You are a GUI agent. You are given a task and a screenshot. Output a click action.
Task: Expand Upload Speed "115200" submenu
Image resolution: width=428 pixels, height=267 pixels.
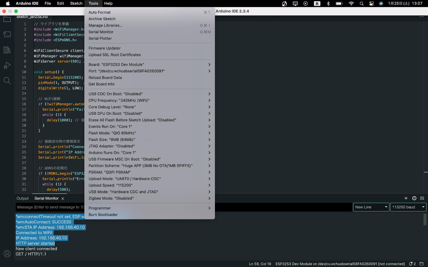(149, 186)
